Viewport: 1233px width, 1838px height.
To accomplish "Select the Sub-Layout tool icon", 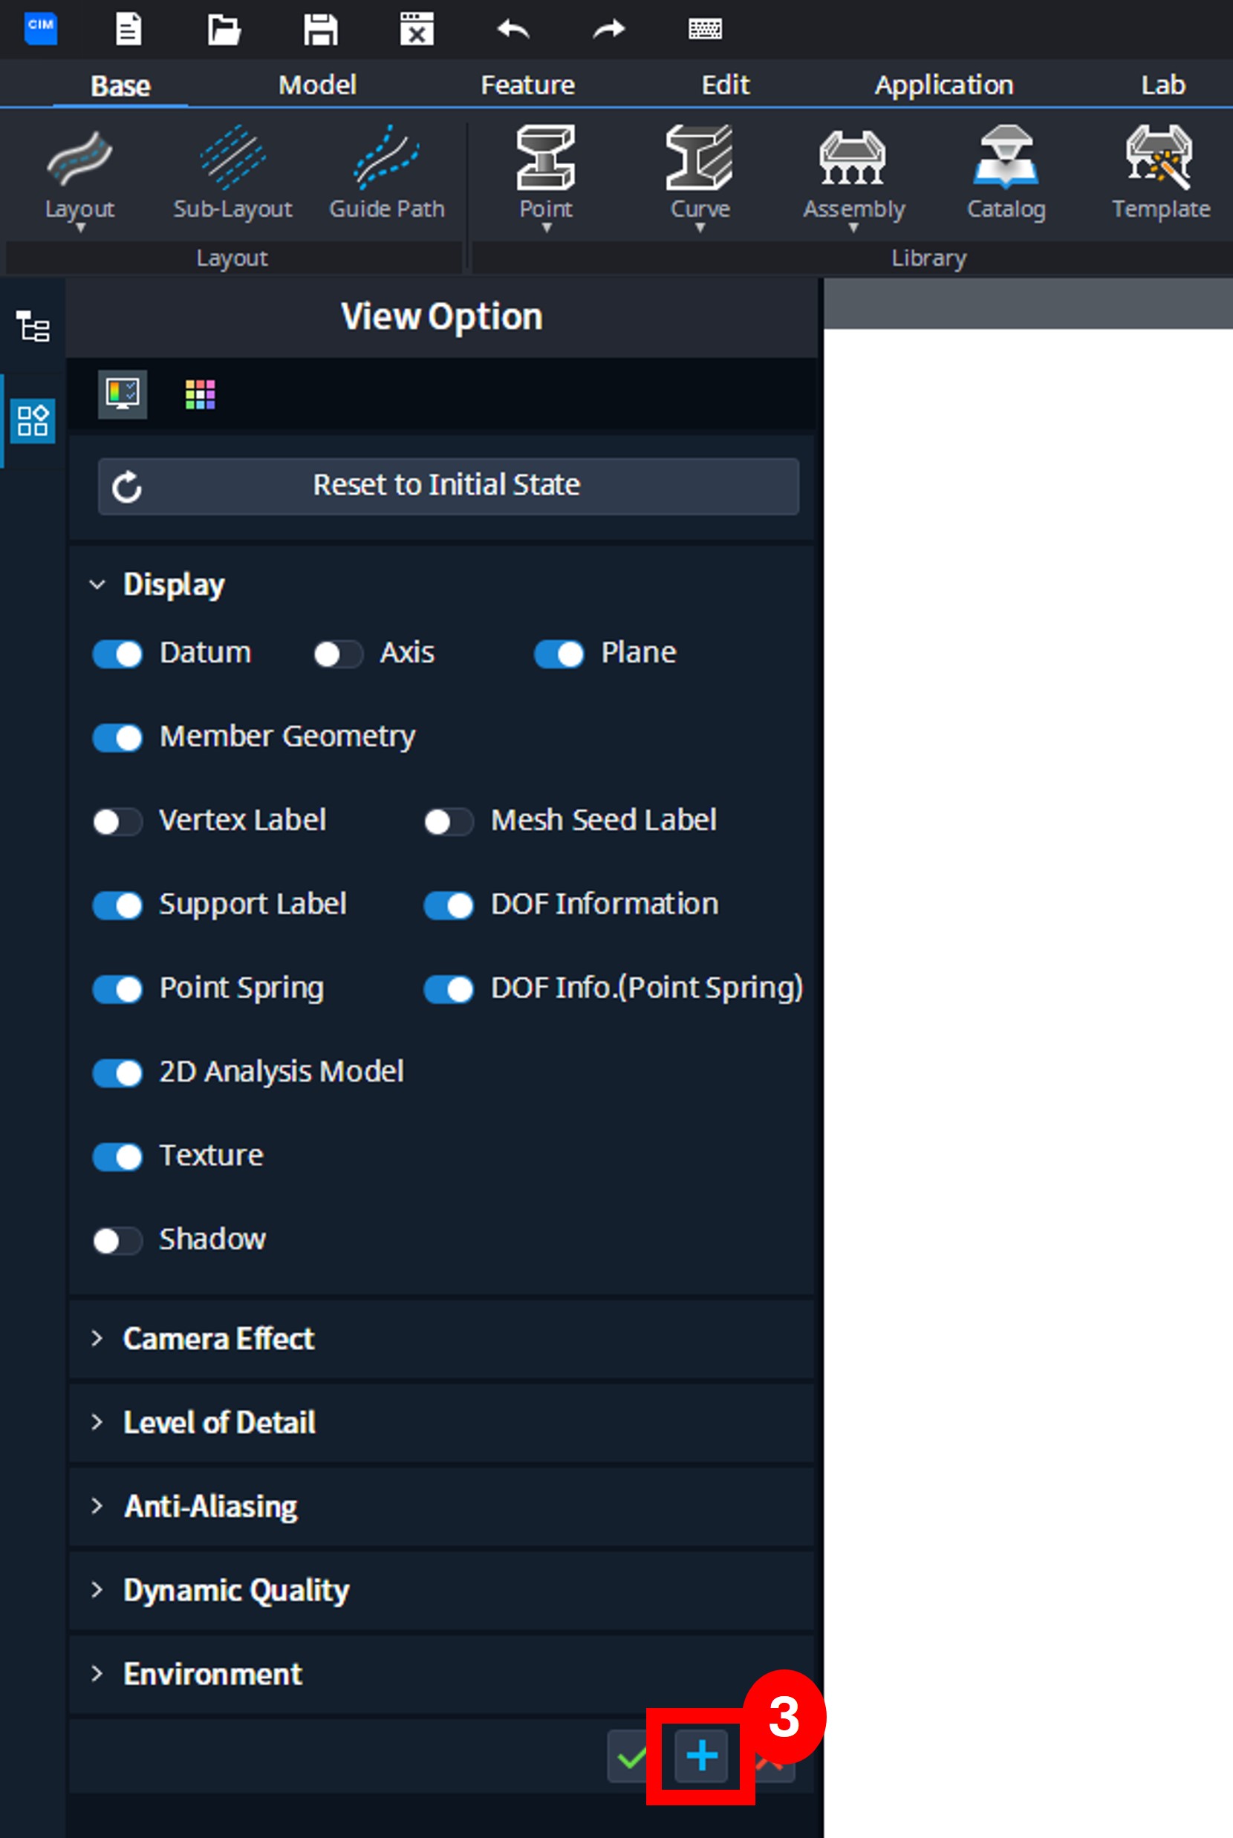I will click(232, 157).
